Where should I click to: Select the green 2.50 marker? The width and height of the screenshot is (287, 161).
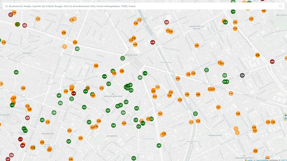pos(145,73)
